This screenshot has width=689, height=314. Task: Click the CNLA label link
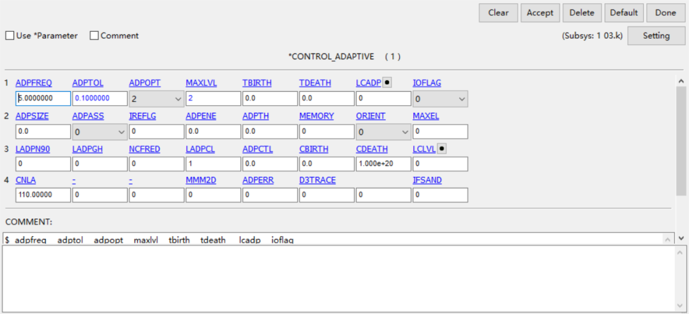pyautogui.click(x=25, y=181)
